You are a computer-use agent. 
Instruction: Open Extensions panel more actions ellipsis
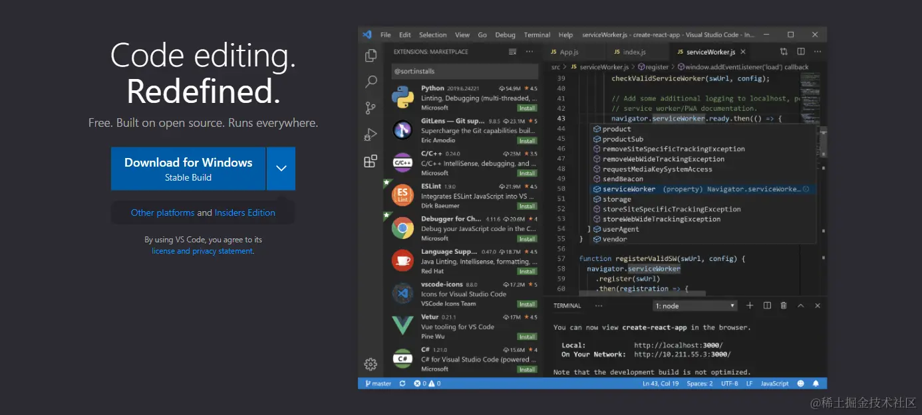point(530,52)
